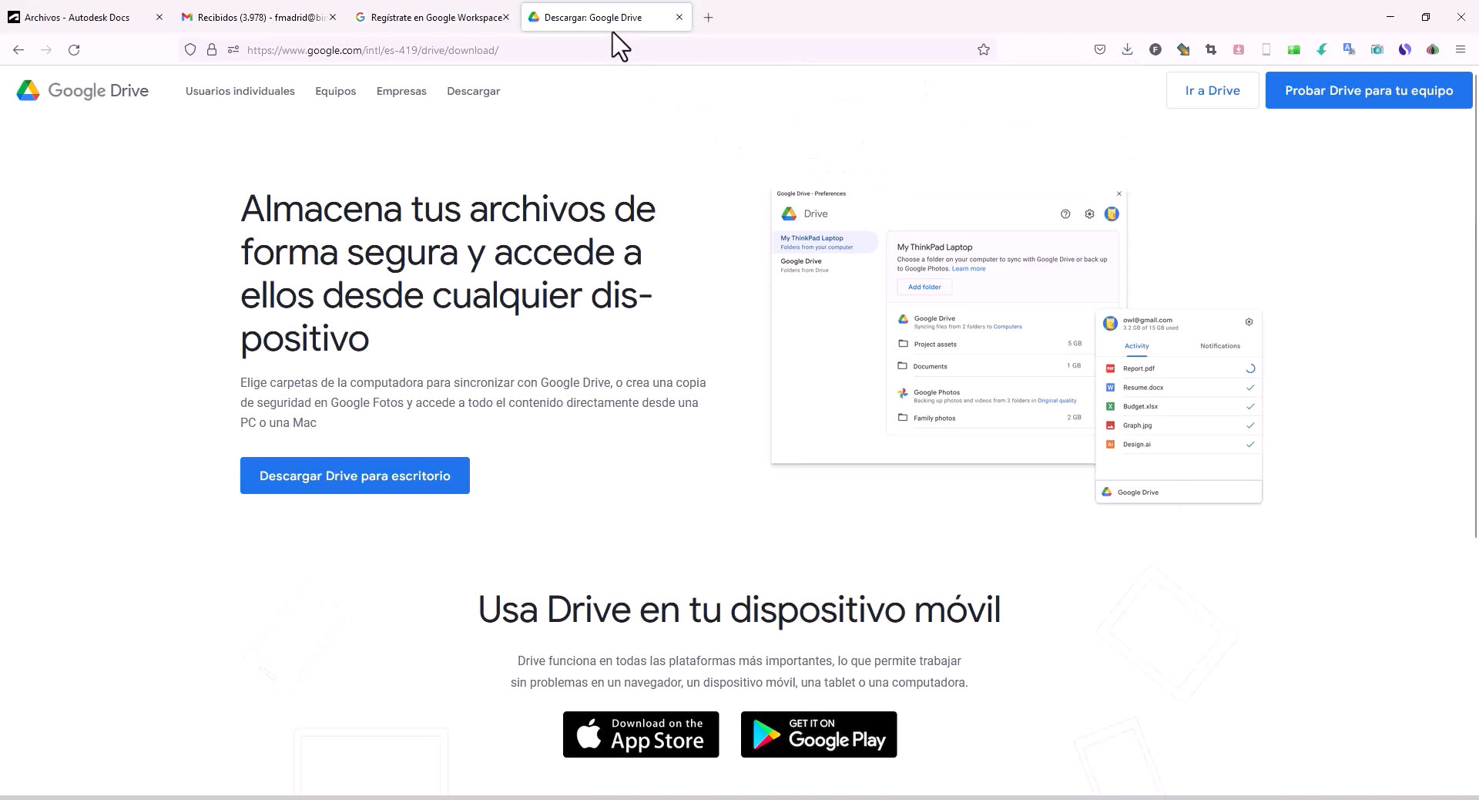Viewport: 1479px width, 800px height.
Task: Click 'Descargar Drive para escritorio'
Action: (x=354, y=476)
